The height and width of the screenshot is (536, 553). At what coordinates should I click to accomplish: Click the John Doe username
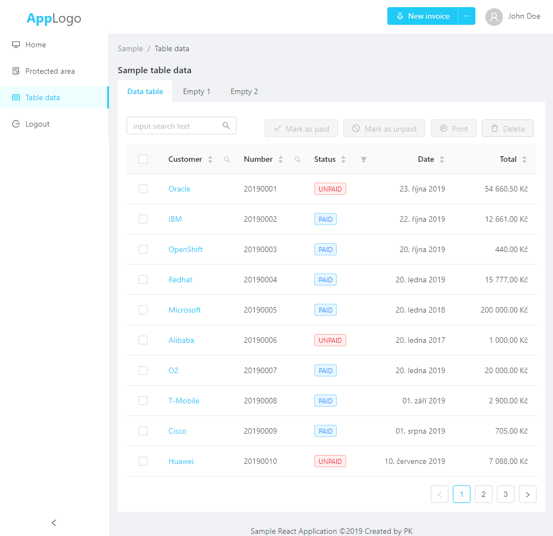pos(524,16)
